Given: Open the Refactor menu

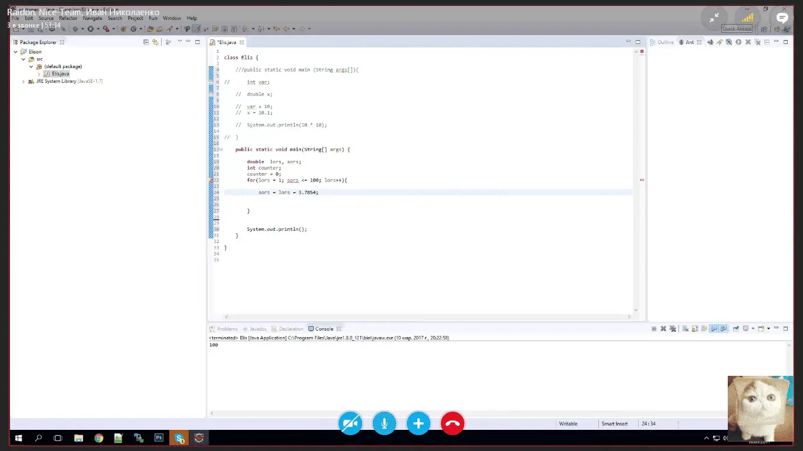Looking at the screenshot, I should [x=68, y=18].
